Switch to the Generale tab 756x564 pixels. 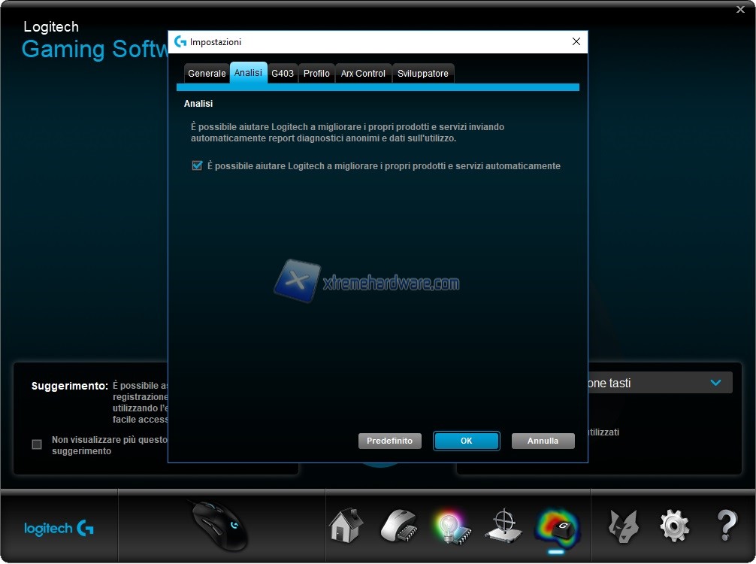[207, 74]
